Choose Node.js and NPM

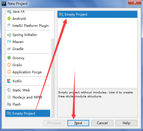pyautogui.click(x=28, y=97)
